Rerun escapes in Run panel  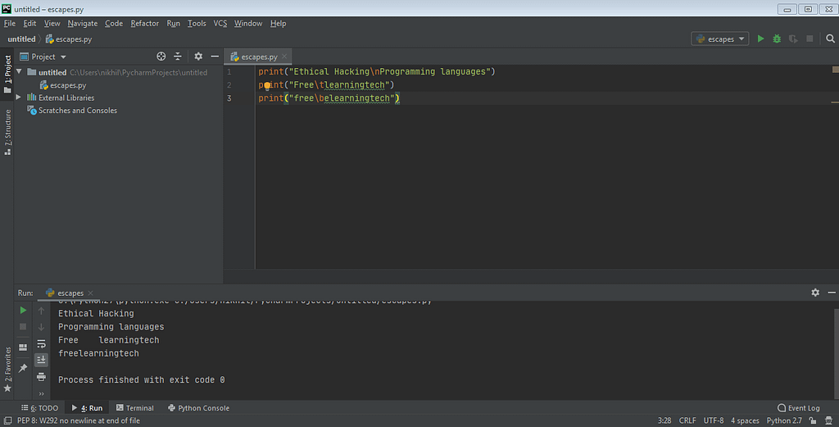[23, 311]
